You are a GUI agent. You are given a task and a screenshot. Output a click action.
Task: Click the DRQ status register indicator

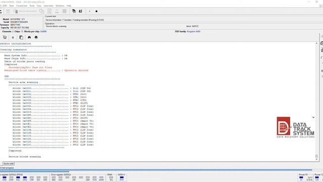point(25,177)
